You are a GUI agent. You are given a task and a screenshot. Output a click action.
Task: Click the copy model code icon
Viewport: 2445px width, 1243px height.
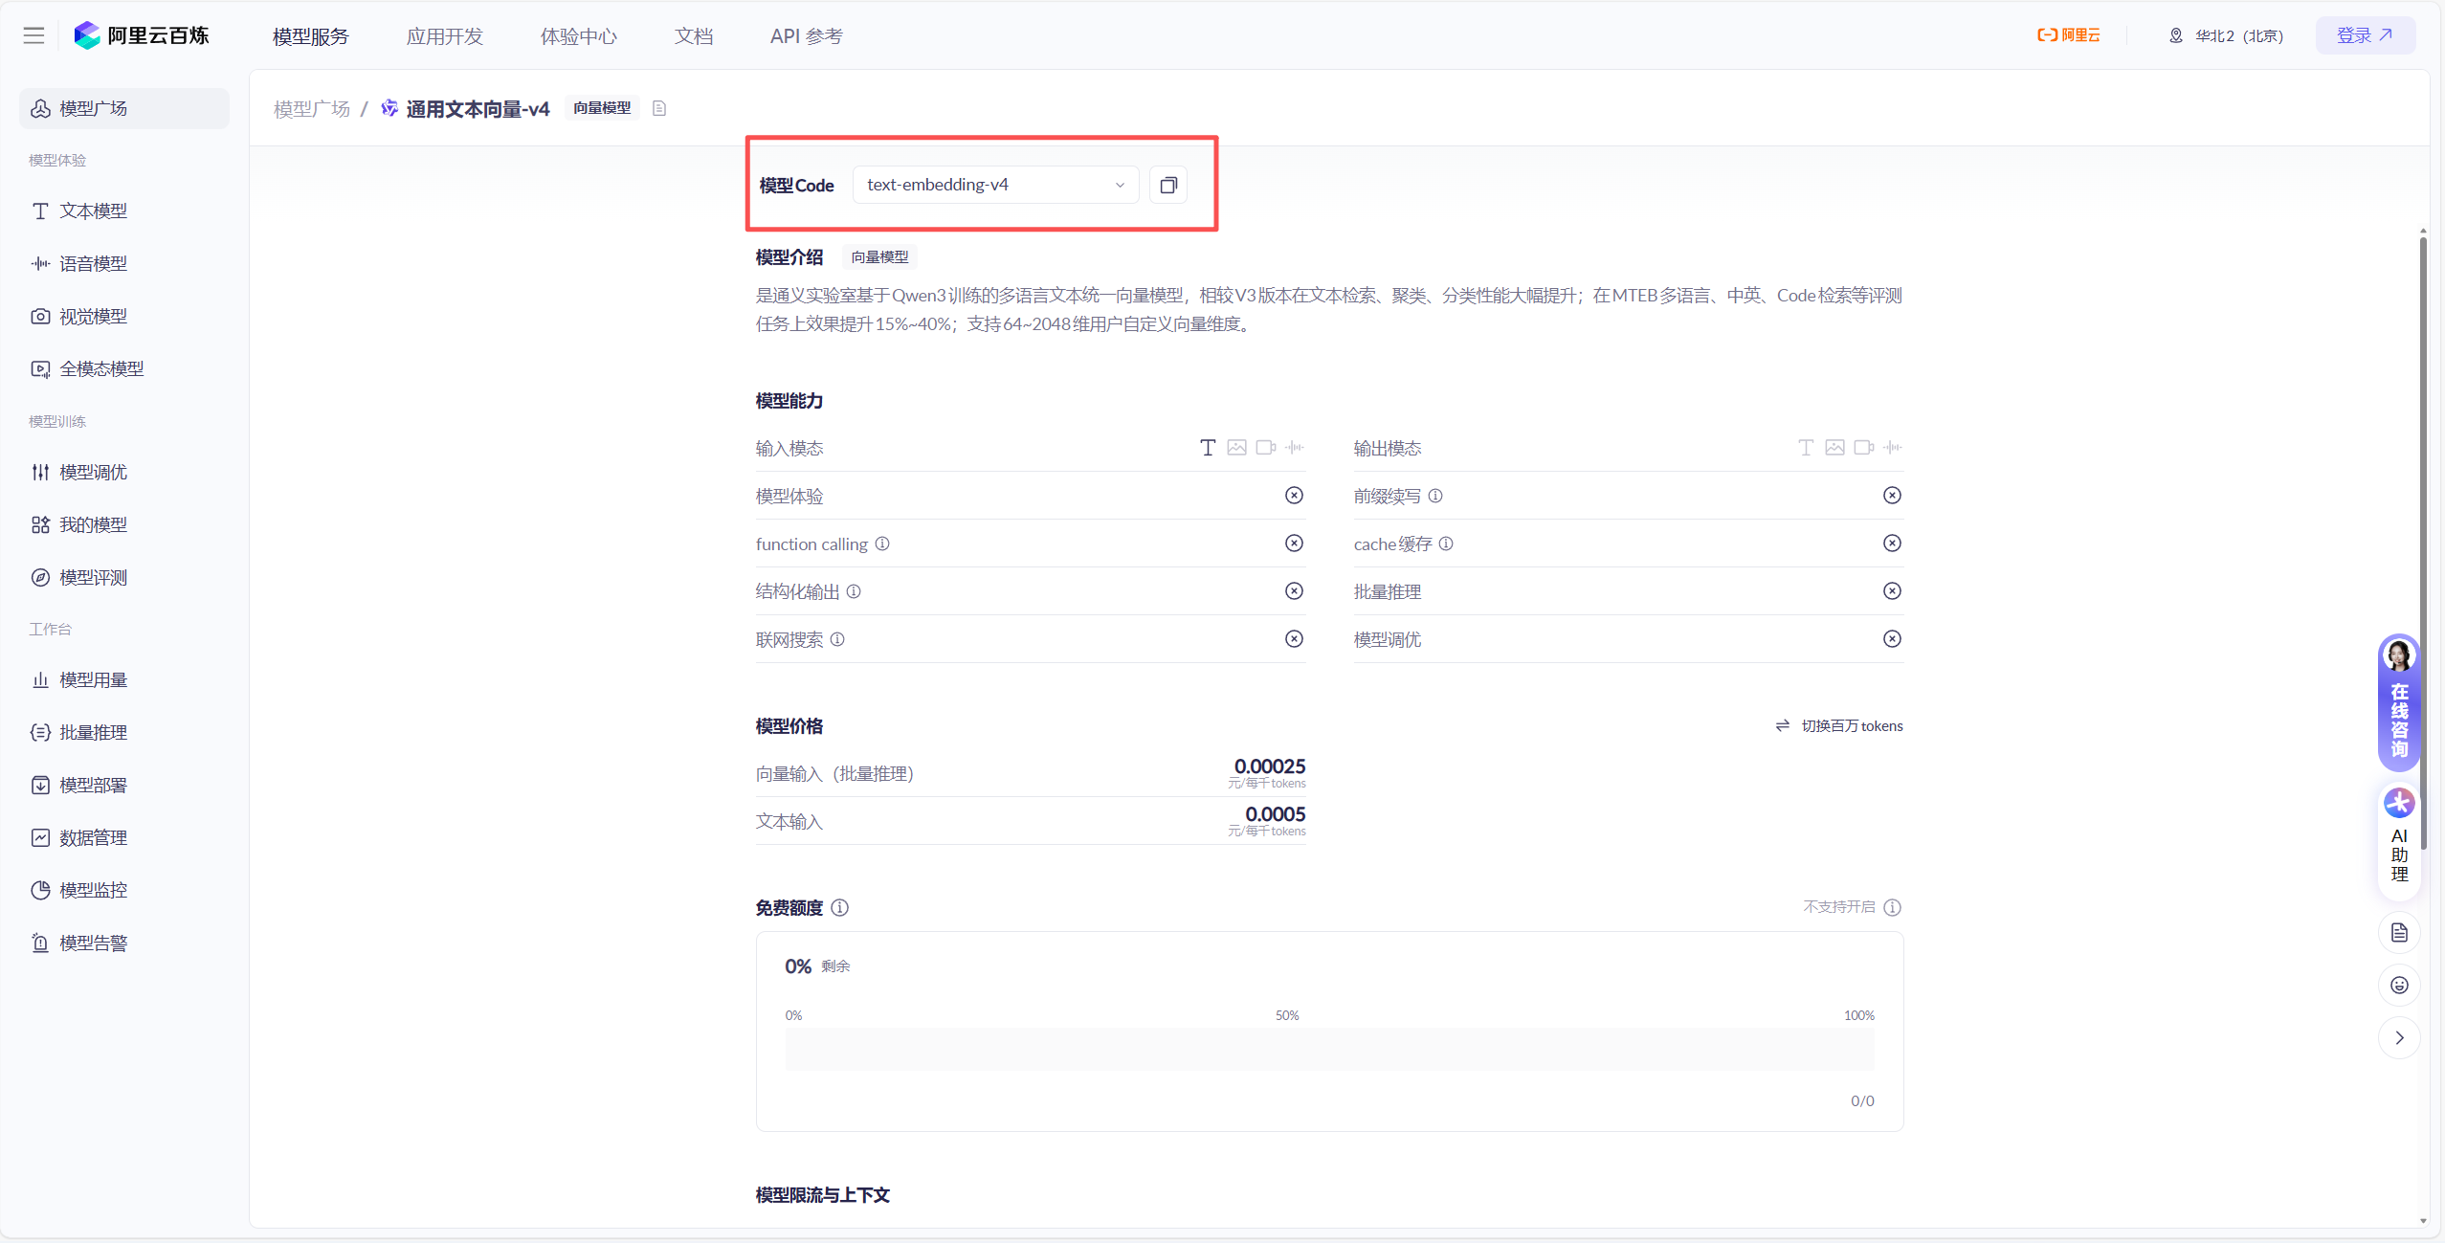(1167, 186)
